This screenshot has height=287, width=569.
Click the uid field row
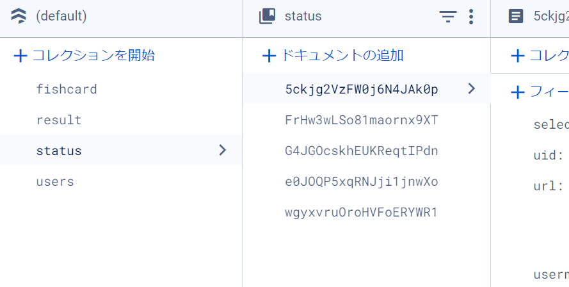[548, 155]
